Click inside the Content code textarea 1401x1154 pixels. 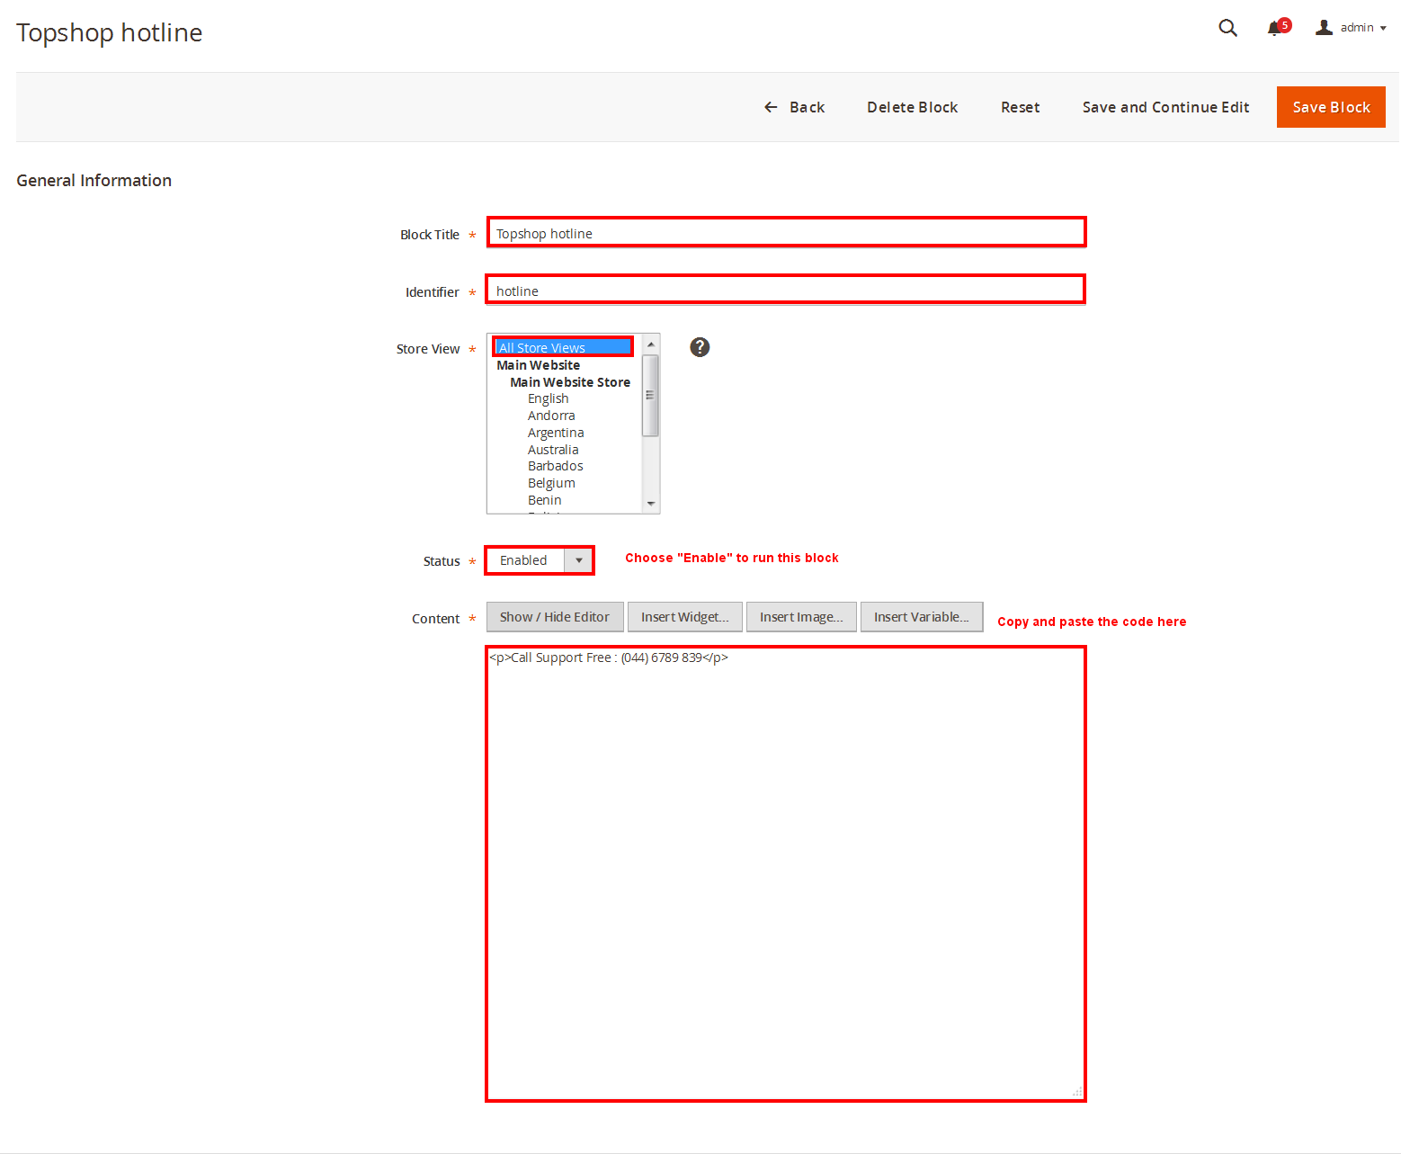point(786,873)
